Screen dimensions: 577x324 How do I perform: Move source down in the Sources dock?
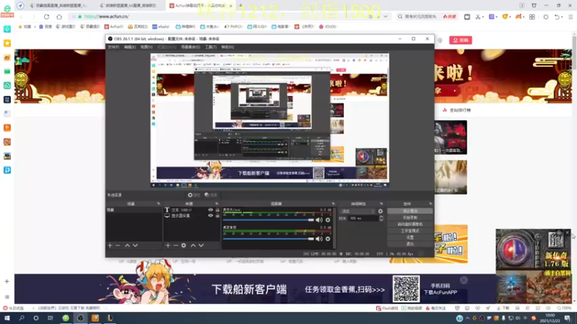click(x=201, y=245)
